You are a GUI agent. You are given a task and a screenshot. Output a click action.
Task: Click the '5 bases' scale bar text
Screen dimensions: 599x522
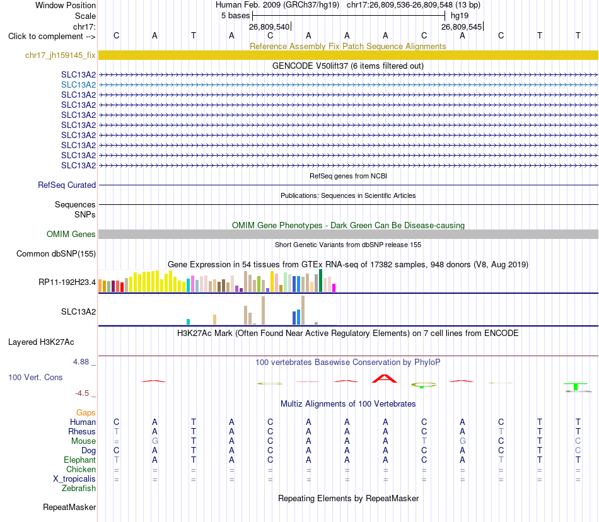tap(235, 16)
